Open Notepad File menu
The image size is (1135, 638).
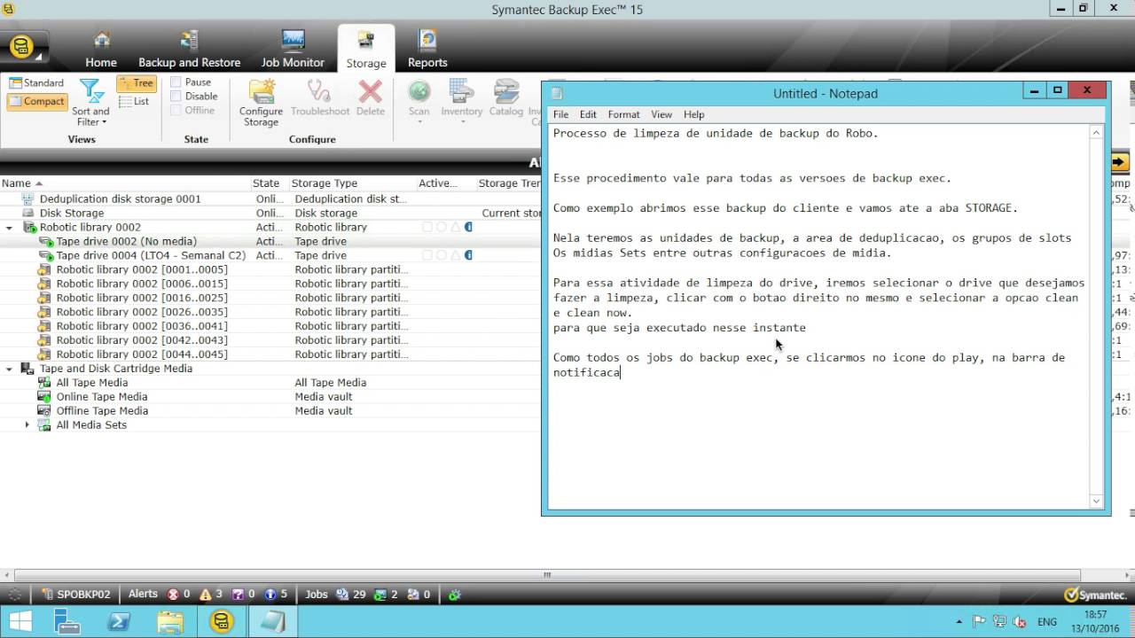(560, 114)
